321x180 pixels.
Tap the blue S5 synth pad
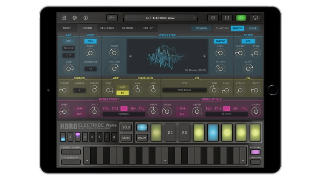pyautogui.click(x=213, y=133)
